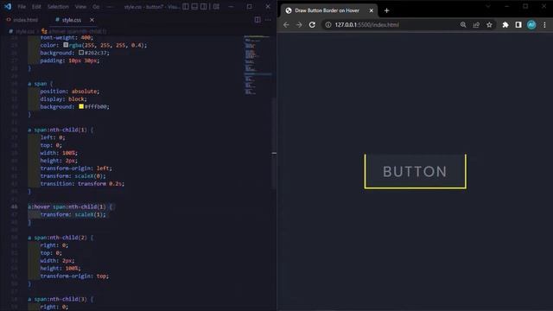Click the text 'display: block;'
The height and width of the screenshot is (311, 553).
click(63, 99)
